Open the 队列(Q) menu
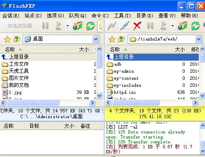The width and height of the screenshot is (205, 157). coord(78,16)
